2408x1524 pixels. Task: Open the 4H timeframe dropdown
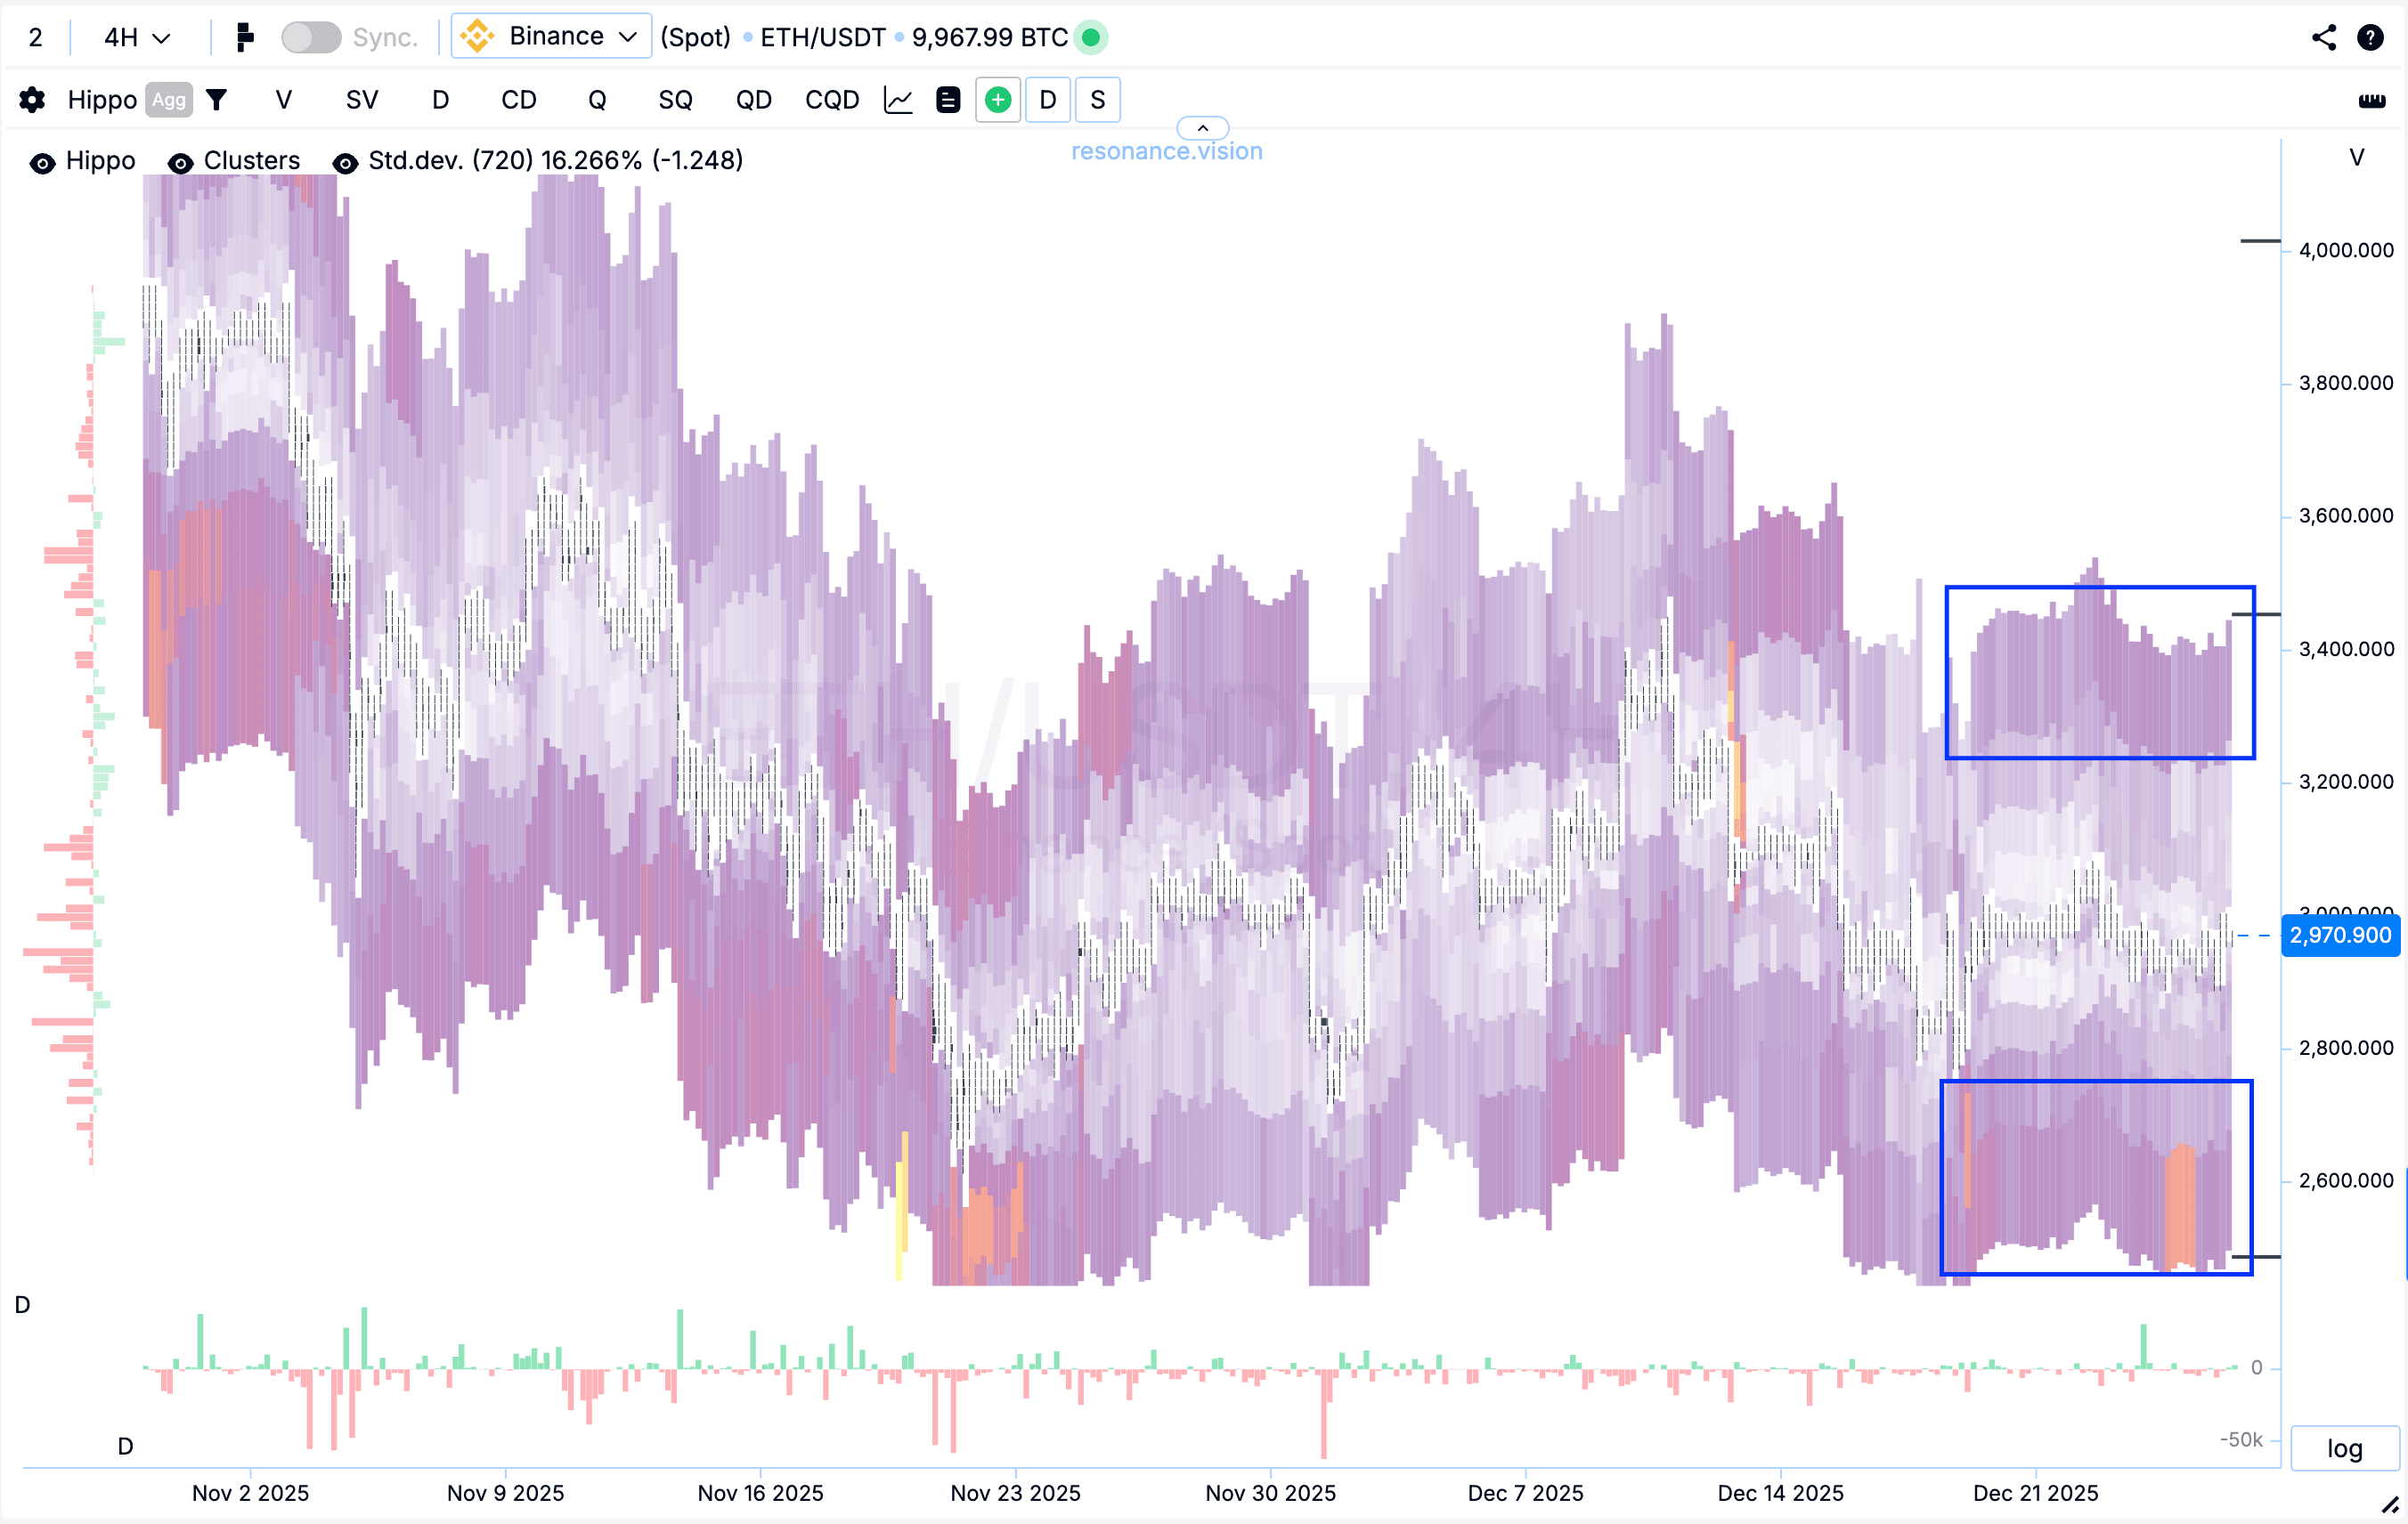pos(137,38)
